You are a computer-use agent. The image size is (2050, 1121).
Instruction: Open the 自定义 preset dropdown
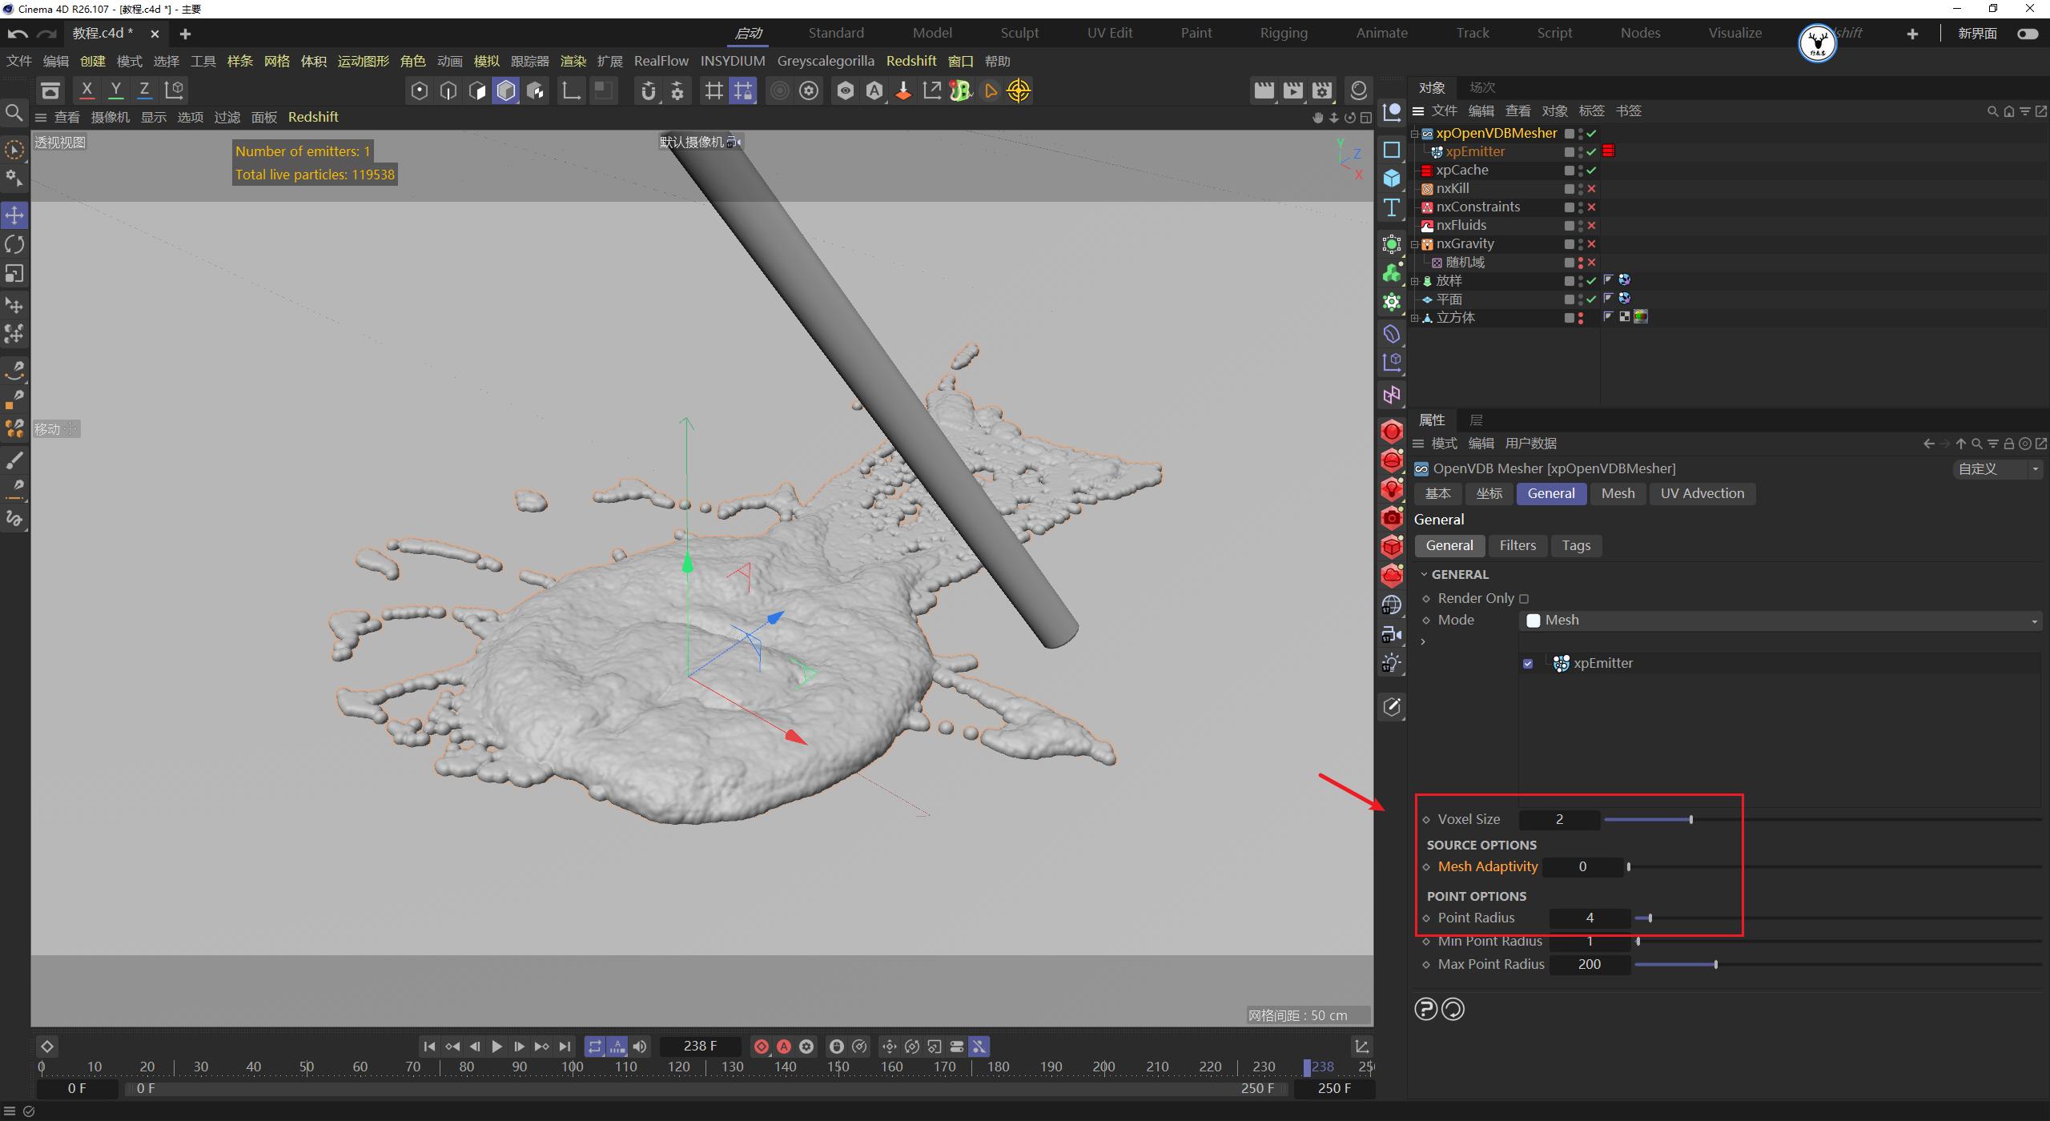pos(1996,468)
